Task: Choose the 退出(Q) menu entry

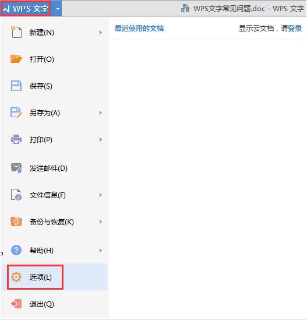Action: click(54, 304)
